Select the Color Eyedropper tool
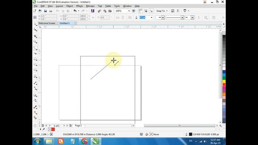Viewport: 258px width, 145px height. [x=35, y=107]
